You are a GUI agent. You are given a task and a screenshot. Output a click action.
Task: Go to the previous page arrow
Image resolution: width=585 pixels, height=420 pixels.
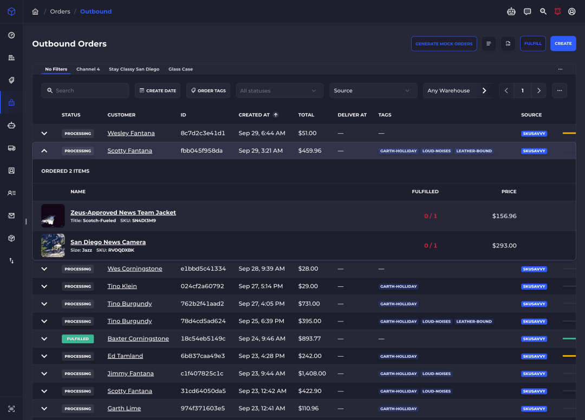tap(506, 90)
